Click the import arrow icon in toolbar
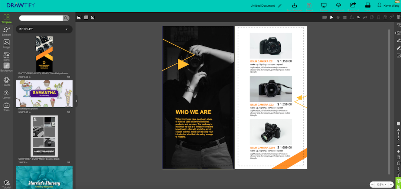This screenshot has width=401, height=189. [x=92, y=17]
